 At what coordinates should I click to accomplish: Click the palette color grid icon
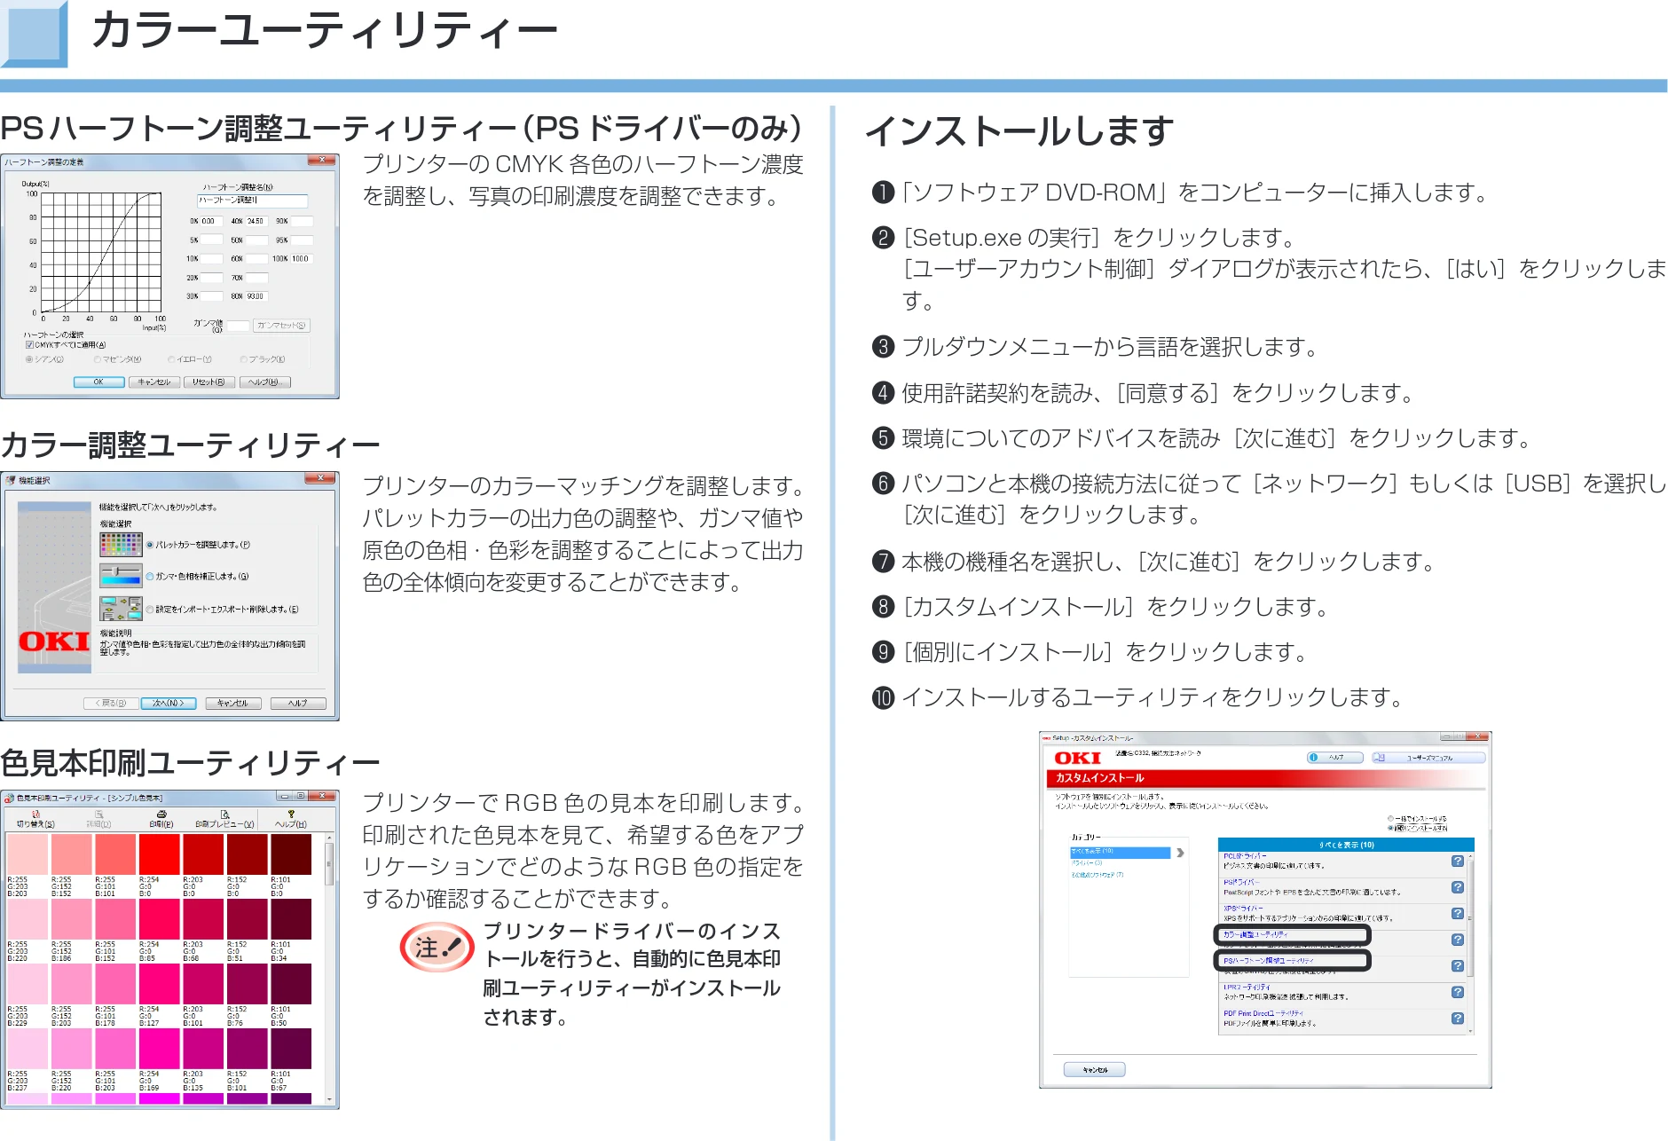tap(121, 544)
